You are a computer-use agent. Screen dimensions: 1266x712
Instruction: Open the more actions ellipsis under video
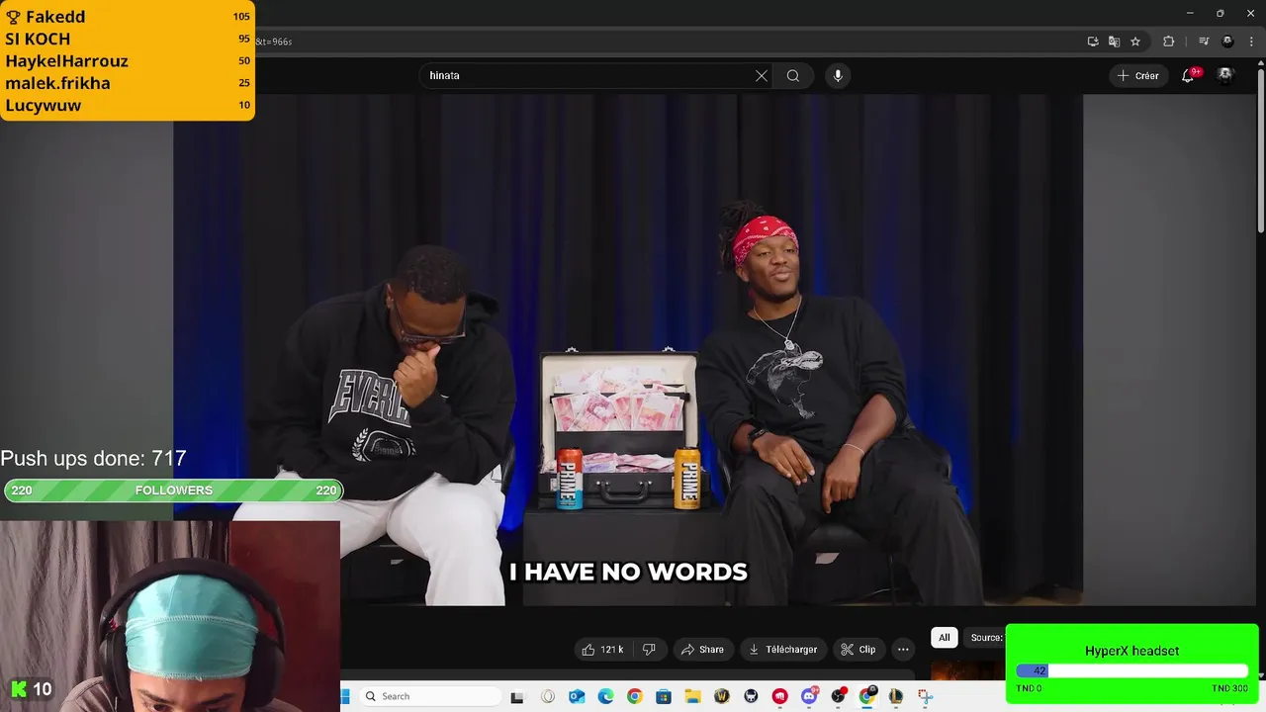click(903, 650)
